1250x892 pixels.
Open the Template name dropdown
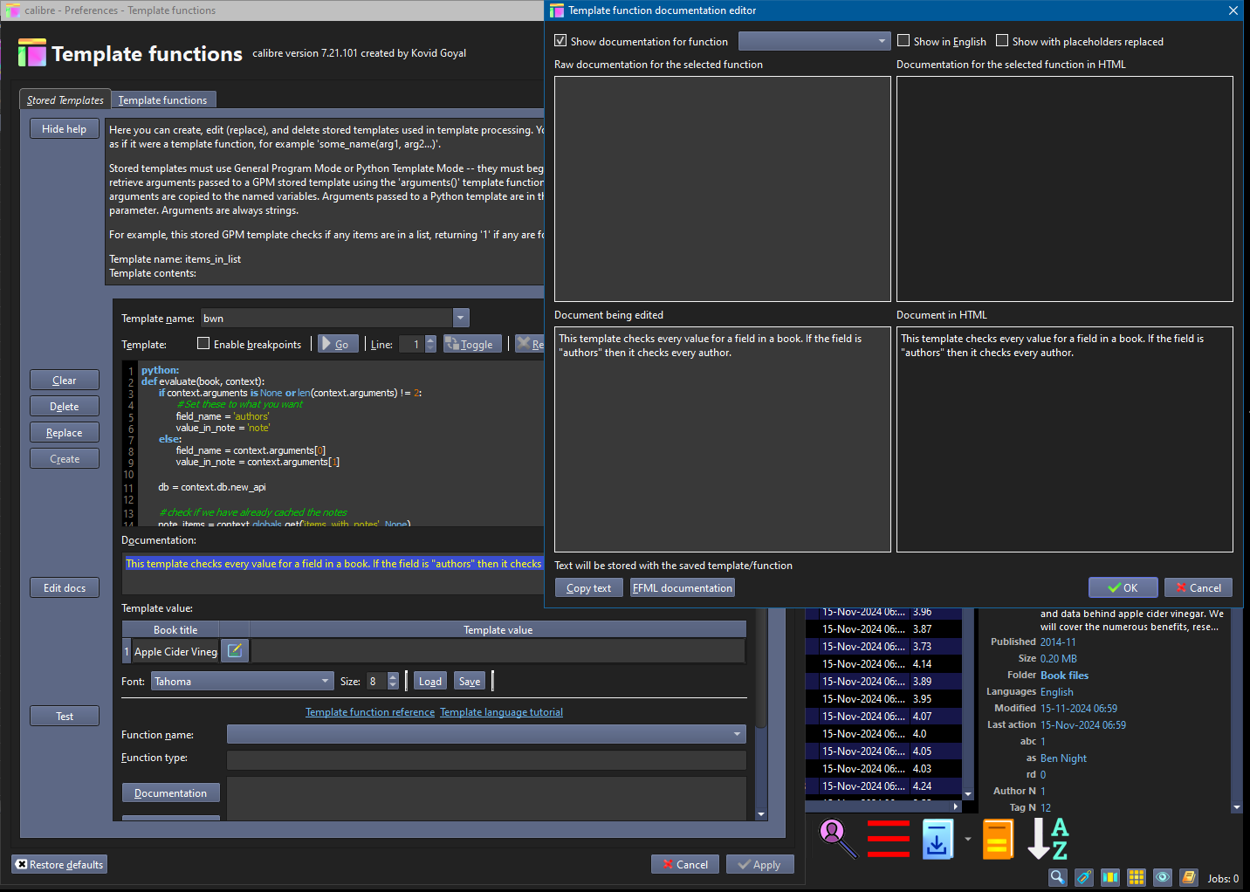click(x=461, y=319)
